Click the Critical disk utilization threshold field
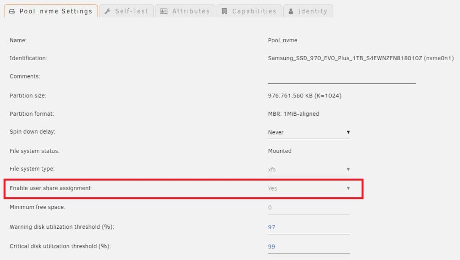Viewport: 460px width, 260px height. 309,247
